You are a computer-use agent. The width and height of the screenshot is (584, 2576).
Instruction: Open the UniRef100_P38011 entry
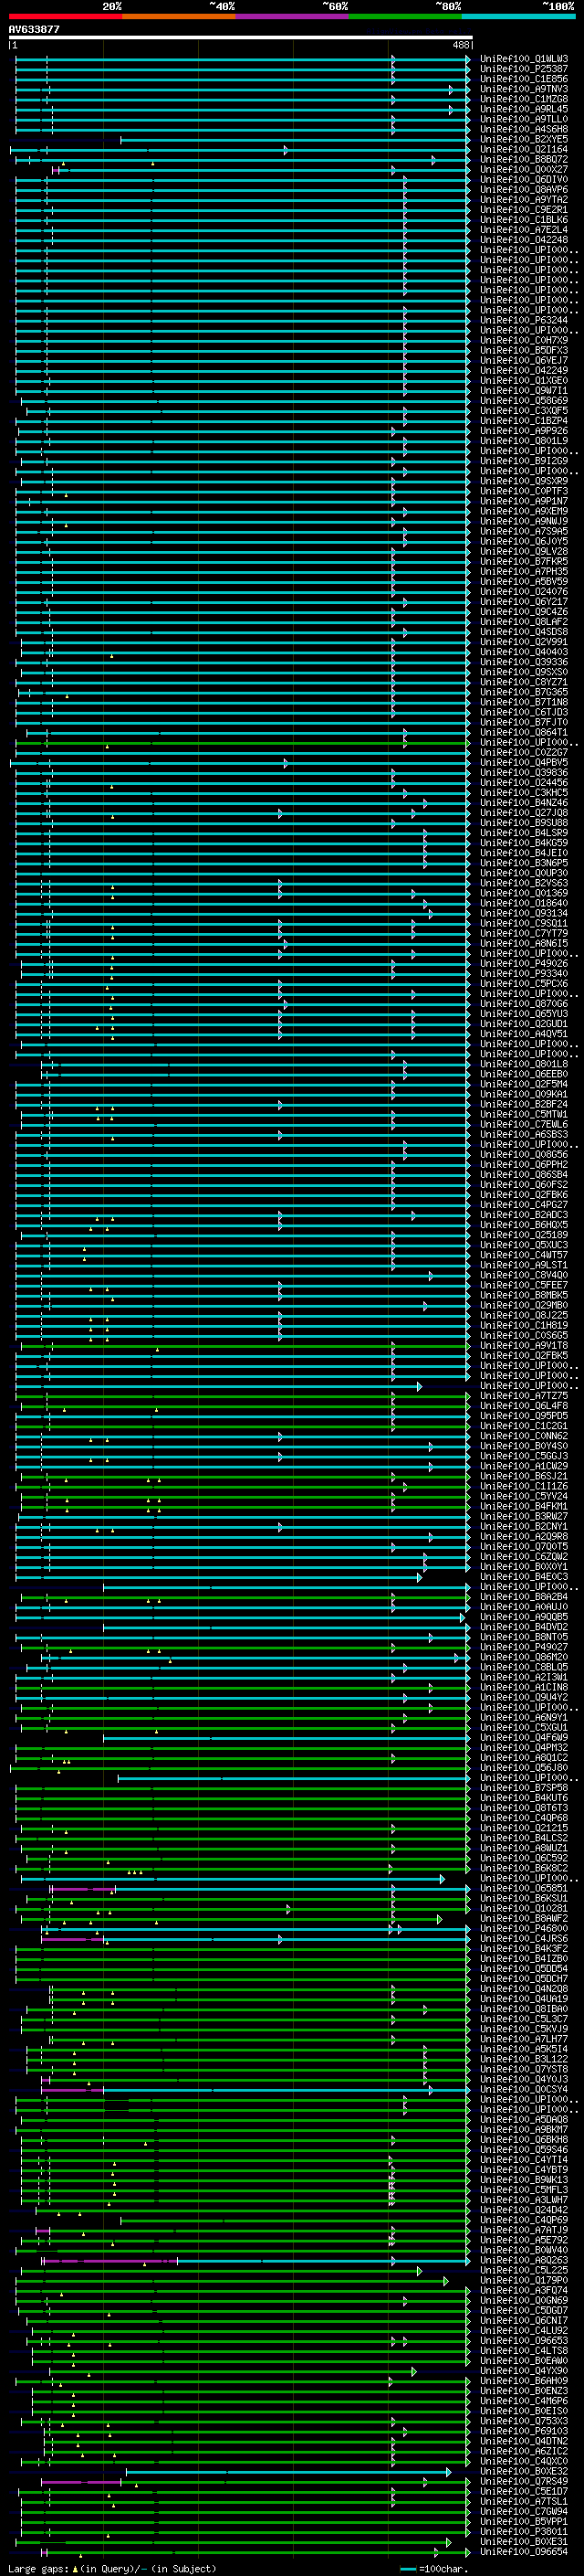pyautogui.click(x=524, y=2531)
